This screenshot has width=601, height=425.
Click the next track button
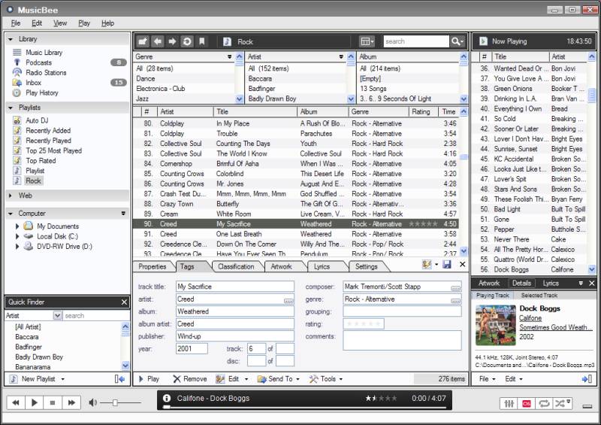pyautogui.click(x=71, y=402)
